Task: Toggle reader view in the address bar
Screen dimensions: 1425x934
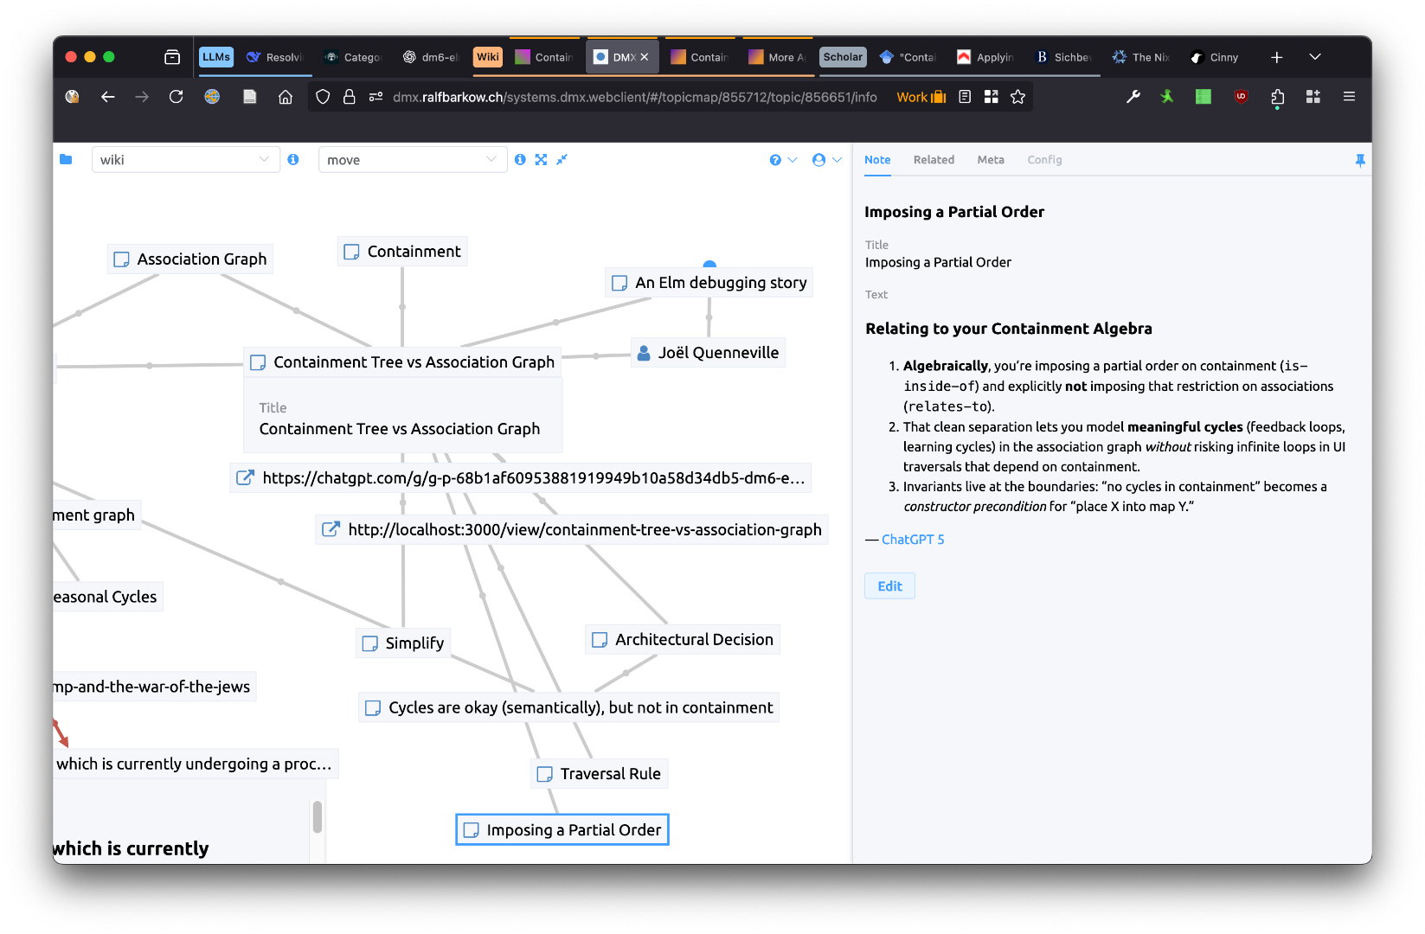Action: coord(965,97)
